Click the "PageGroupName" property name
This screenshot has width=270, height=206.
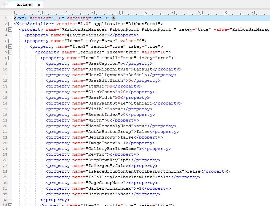[x=106, y=183]
